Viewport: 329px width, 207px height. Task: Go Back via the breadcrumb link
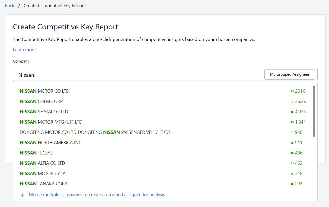pyautogui.click(x=10, y=6)
